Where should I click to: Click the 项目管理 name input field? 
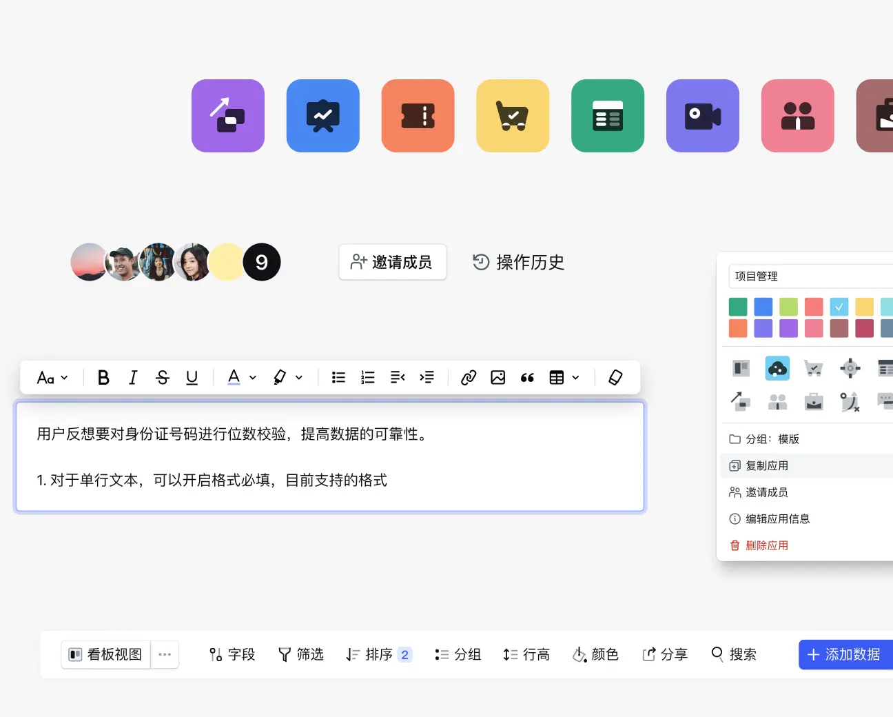click(810, 276)
